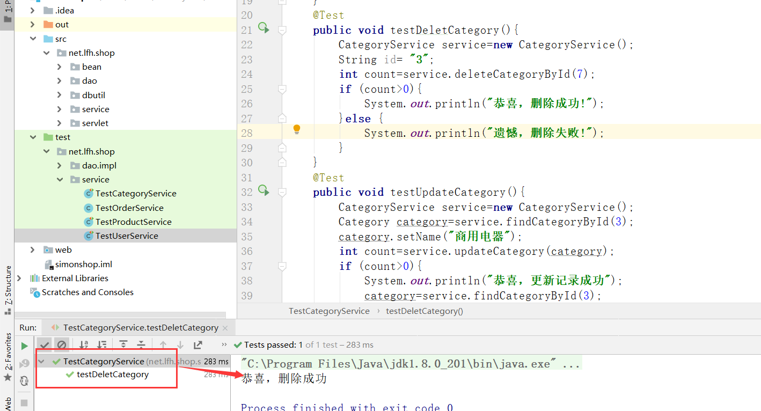Viewport: 761px width, 411px height.
Task: Expand the servlet package
Action: pos(59,123)
